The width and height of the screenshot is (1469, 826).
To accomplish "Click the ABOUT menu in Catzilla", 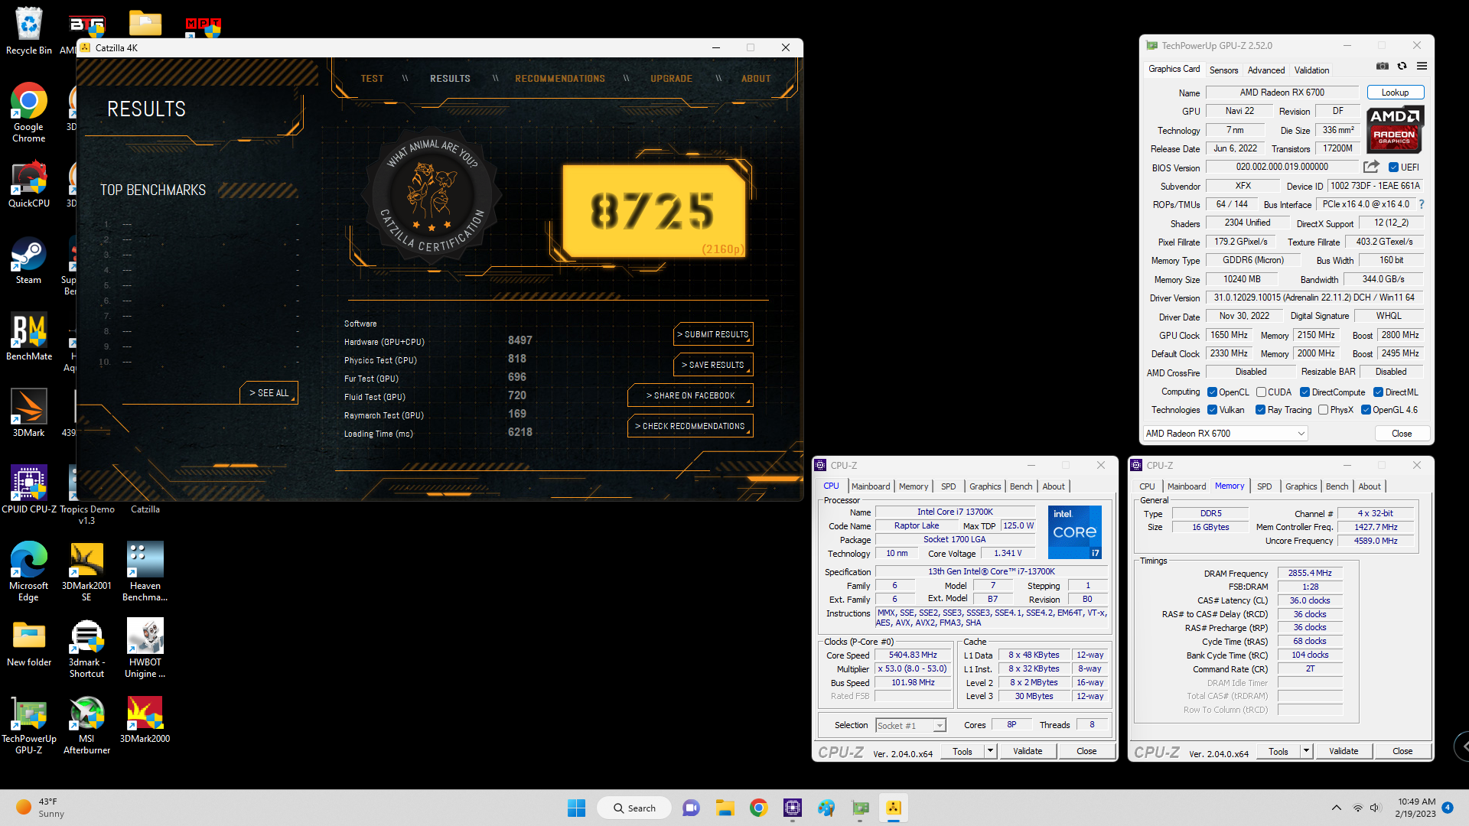I will coord(755,79).
